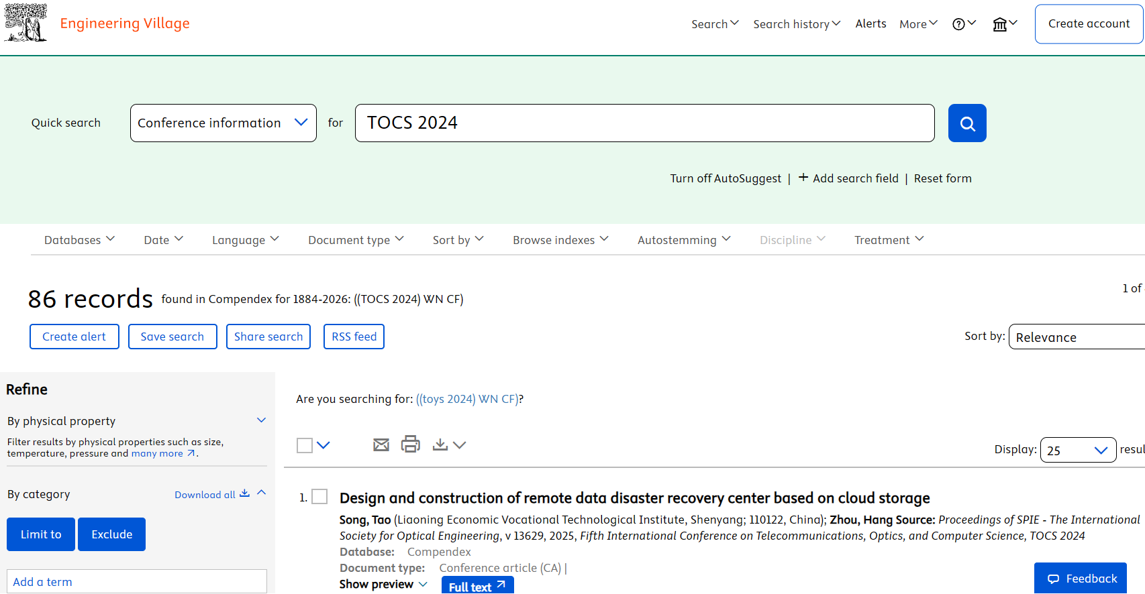Open the help question-mark menu

(x=964, y=24)
